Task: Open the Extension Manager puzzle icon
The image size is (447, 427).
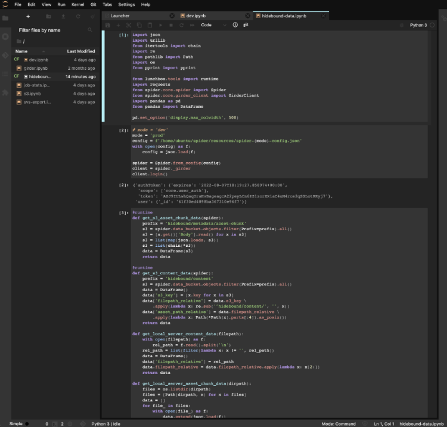Action: tap(5, 92)
